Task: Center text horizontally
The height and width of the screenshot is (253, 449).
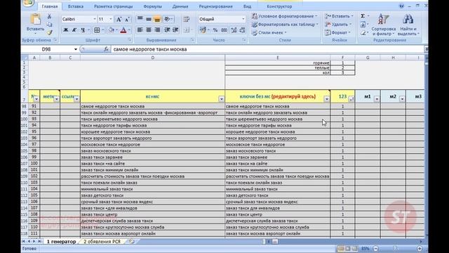Action: (148, 30)
